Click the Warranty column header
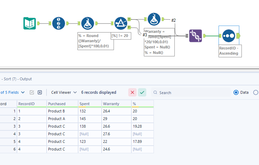 point(117,104)
